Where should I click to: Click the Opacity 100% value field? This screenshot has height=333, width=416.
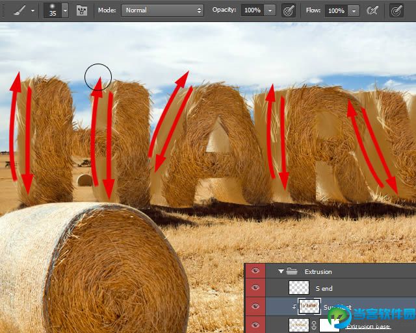click(252, 10)
